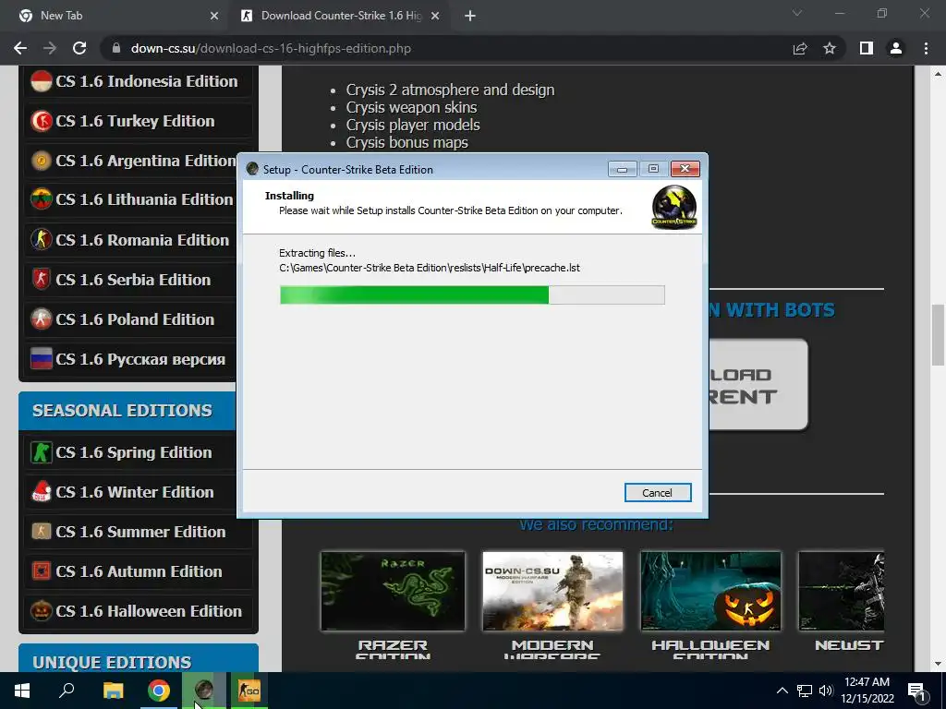Open the clock showing 12:47 AM
This screenshot has width=946, height=709.
pos(867,691)
